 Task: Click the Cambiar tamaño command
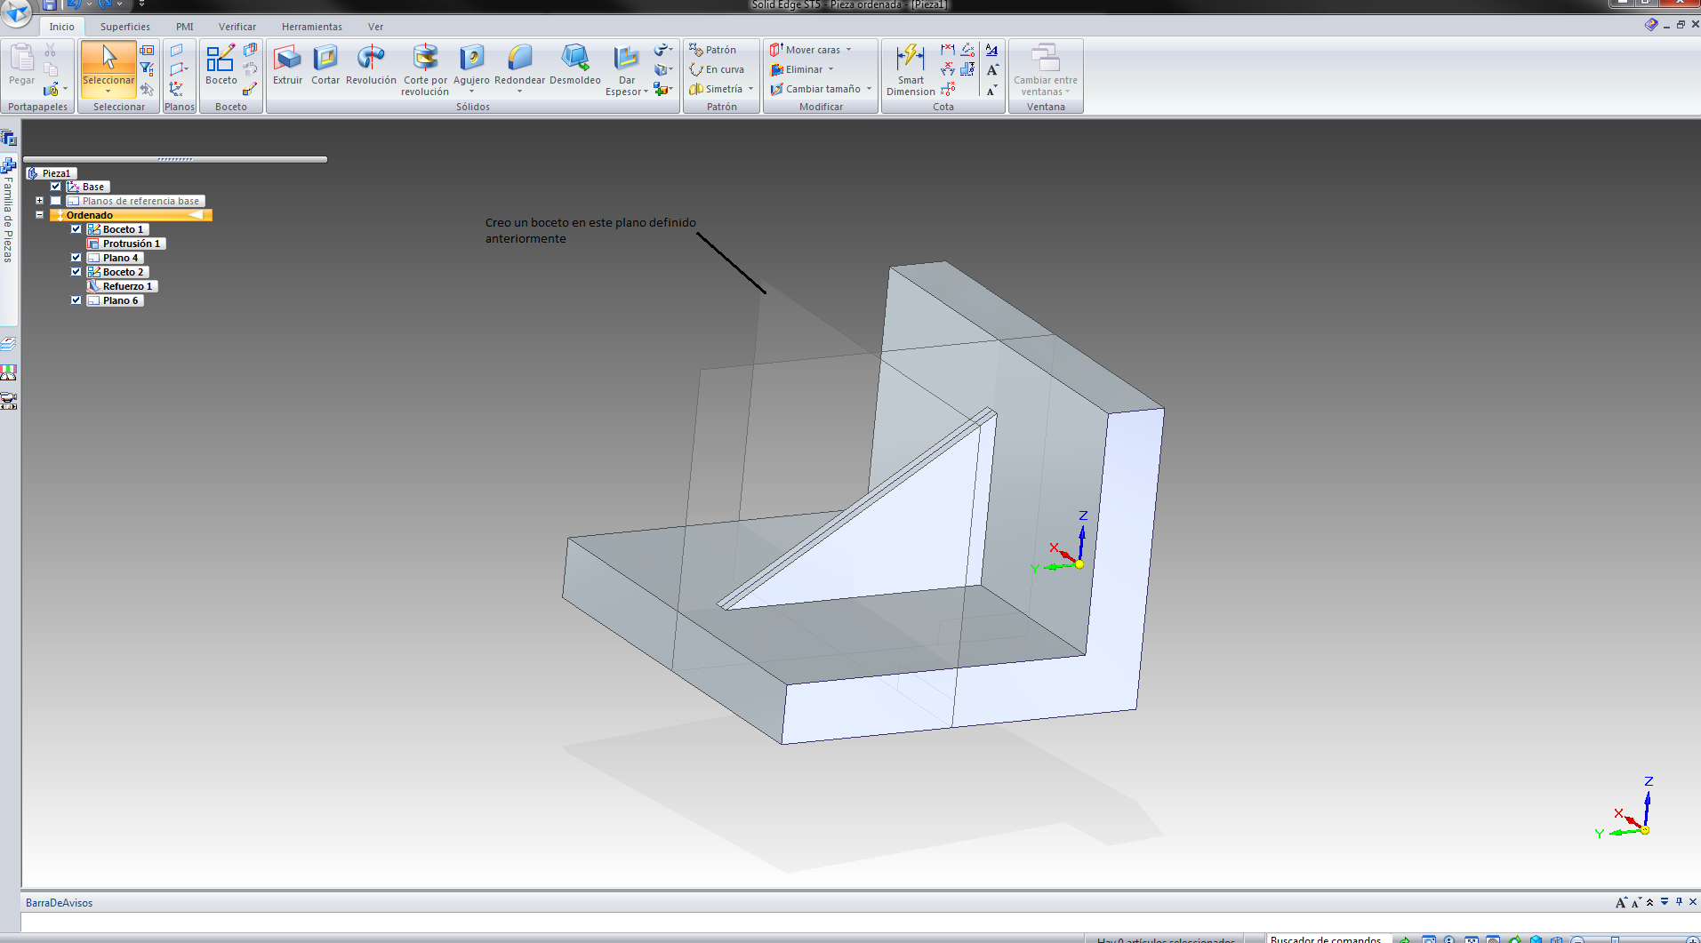point(815,89)
